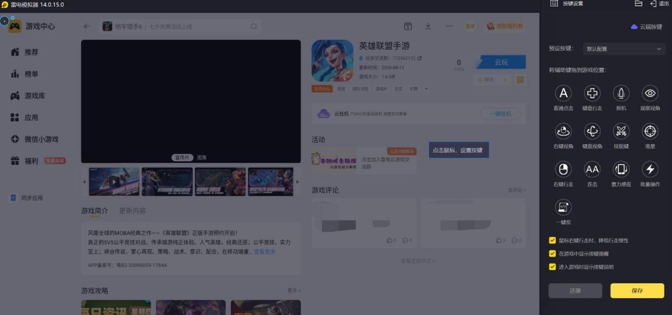Select the 观察视角 eye view icon
This screenshot has width=672, height=315.
[650, 93]
